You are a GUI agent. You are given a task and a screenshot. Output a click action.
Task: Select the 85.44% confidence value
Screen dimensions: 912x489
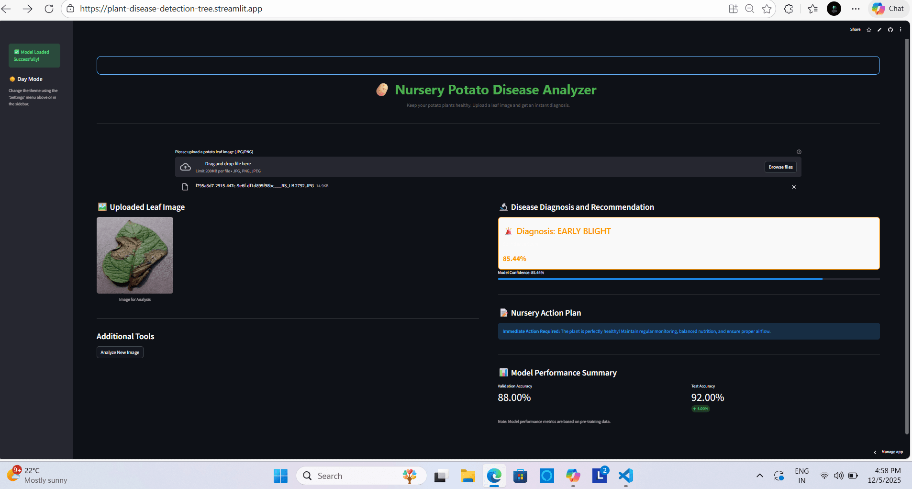[514, 259]
